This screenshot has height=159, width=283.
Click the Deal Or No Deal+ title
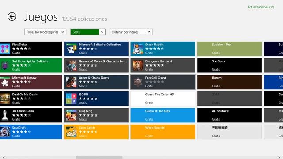coord(25,94)
